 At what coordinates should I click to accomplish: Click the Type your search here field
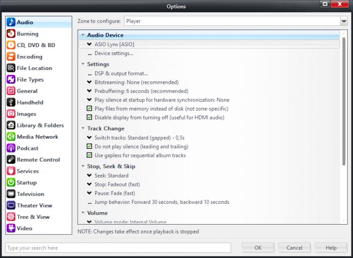point(118,248)
